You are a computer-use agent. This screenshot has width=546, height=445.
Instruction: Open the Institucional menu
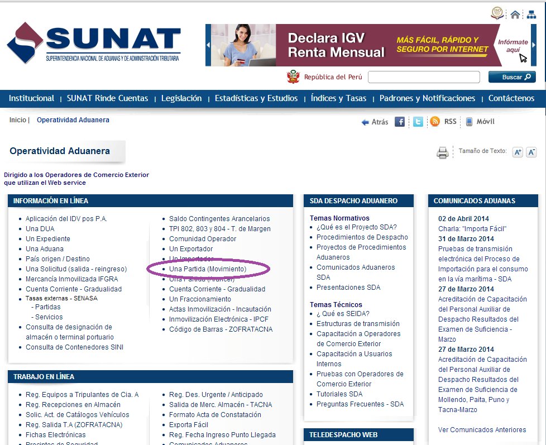coord(31,98)
